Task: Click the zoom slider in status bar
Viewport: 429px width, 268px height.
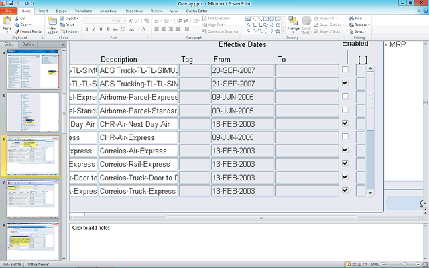Action: (x=406, y=265)
